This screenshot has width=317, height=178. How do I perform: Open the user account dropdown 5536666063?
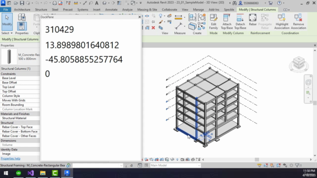click(x=265, y=3)
